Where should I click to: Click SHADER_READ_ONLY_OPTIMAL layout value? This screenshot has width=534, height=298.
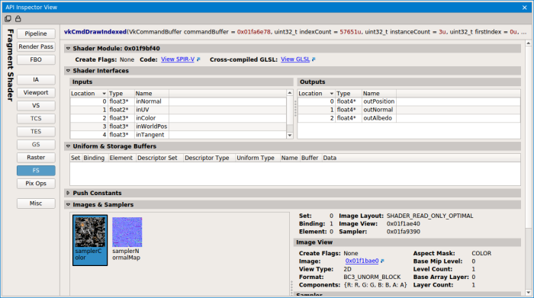pyautogui.click(x=429, y=216)
